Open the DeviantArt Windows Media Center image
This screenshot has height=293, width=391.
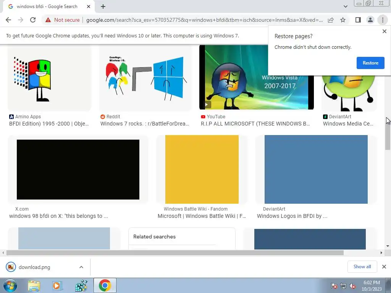click(349, 93)
